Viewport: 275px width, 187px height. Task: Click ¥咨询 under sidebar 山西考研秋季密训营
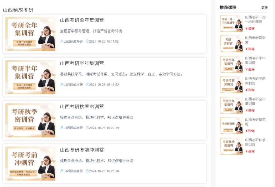click(x=250, y=152)
